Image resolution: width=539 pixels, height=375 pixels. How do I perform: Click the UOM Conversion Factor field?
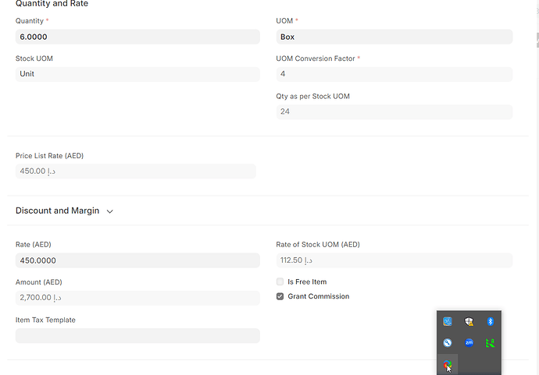tap(394, 74)
